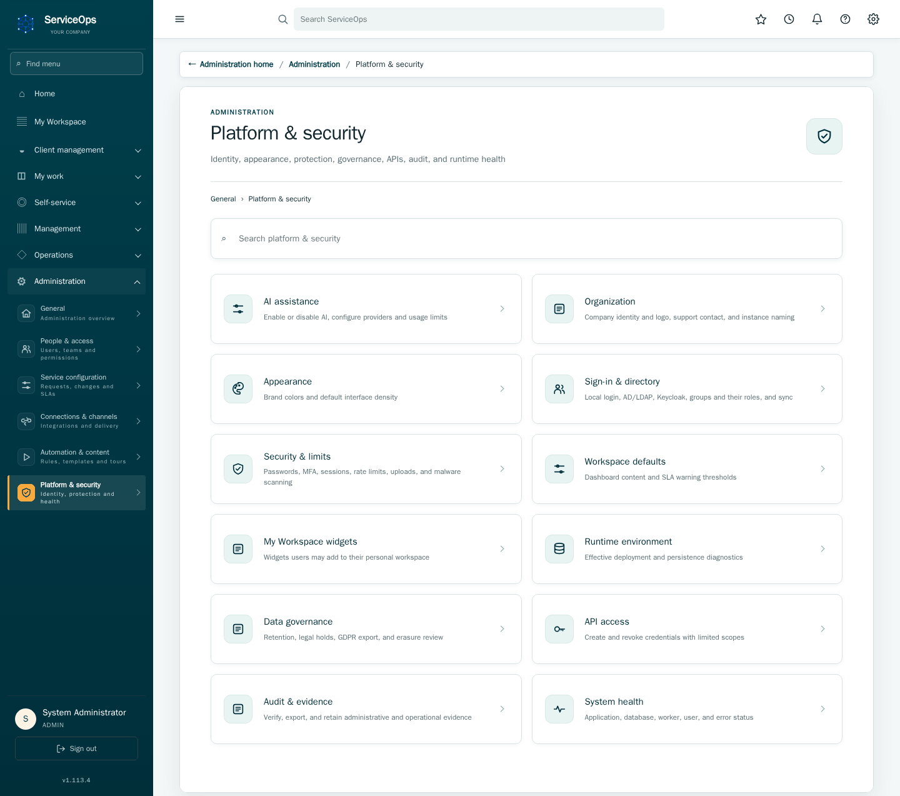Expand the Management section chevron

coord(138,229)
